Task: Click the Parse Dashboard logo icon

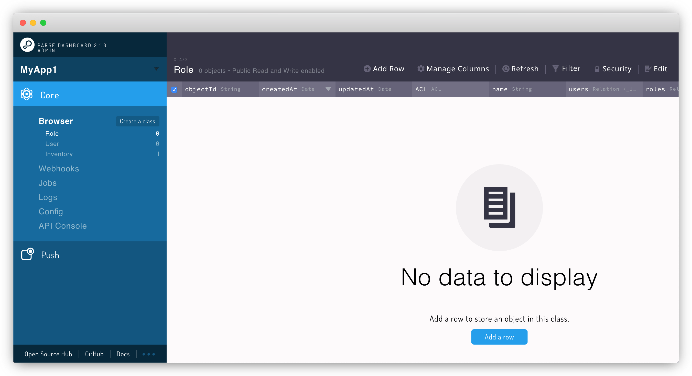Action: coord(27,45)
